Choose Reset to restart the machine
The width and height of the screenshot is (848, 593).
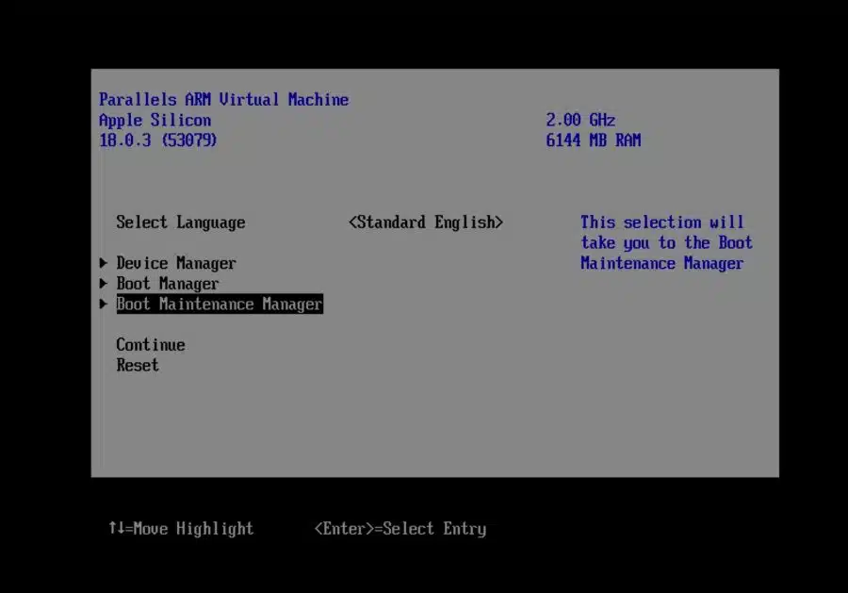[138, 365]
